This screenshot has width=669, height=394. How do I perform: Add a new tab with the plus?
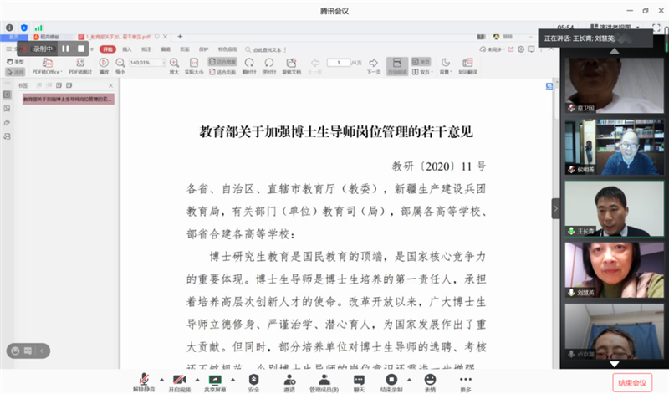point(180,37)
